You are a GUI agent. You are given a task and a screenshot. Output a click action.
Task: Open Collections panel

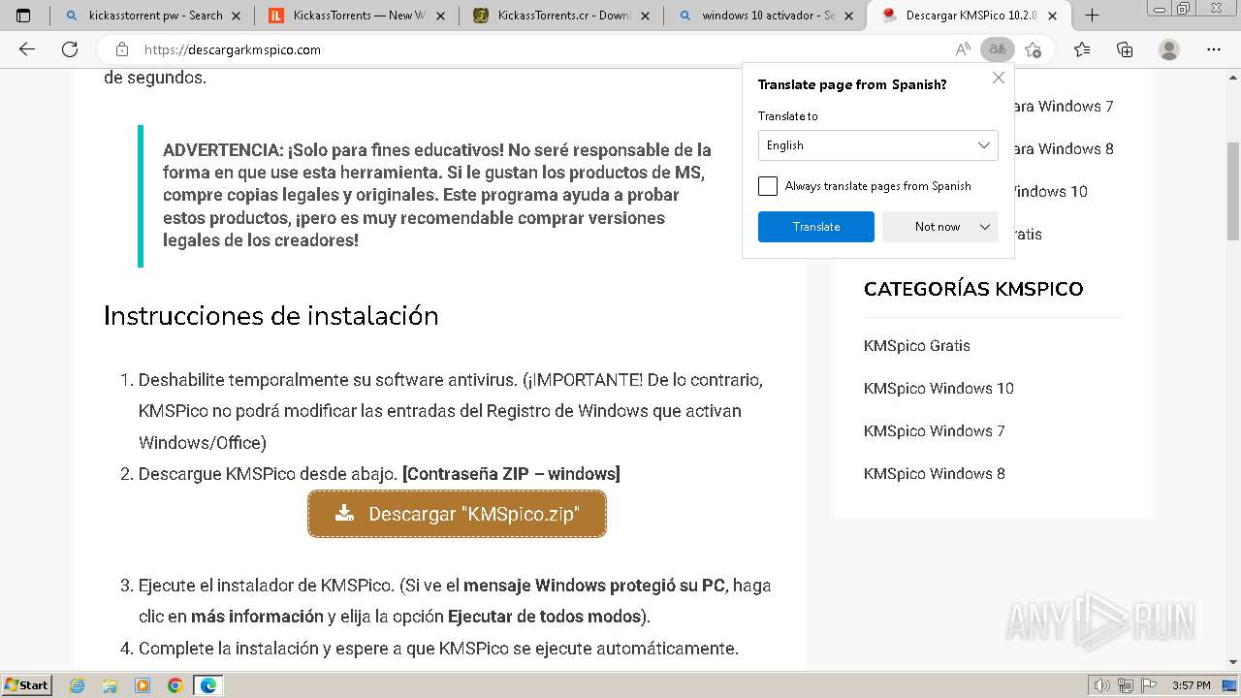click(x=1125, y=49)
